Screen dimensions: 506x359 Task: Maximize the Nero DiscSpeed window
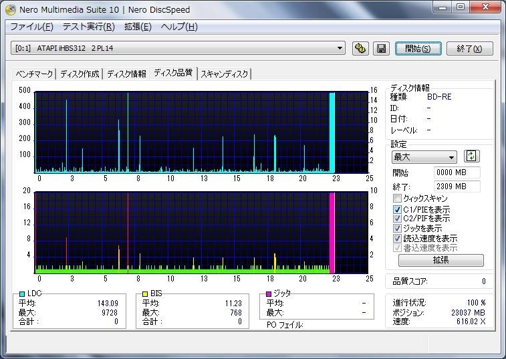461,7
